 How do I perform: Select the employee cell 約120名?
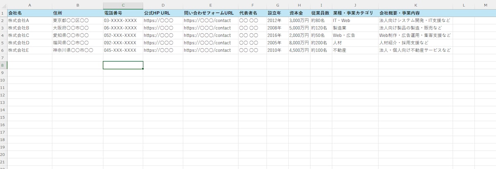coord(321,28)
